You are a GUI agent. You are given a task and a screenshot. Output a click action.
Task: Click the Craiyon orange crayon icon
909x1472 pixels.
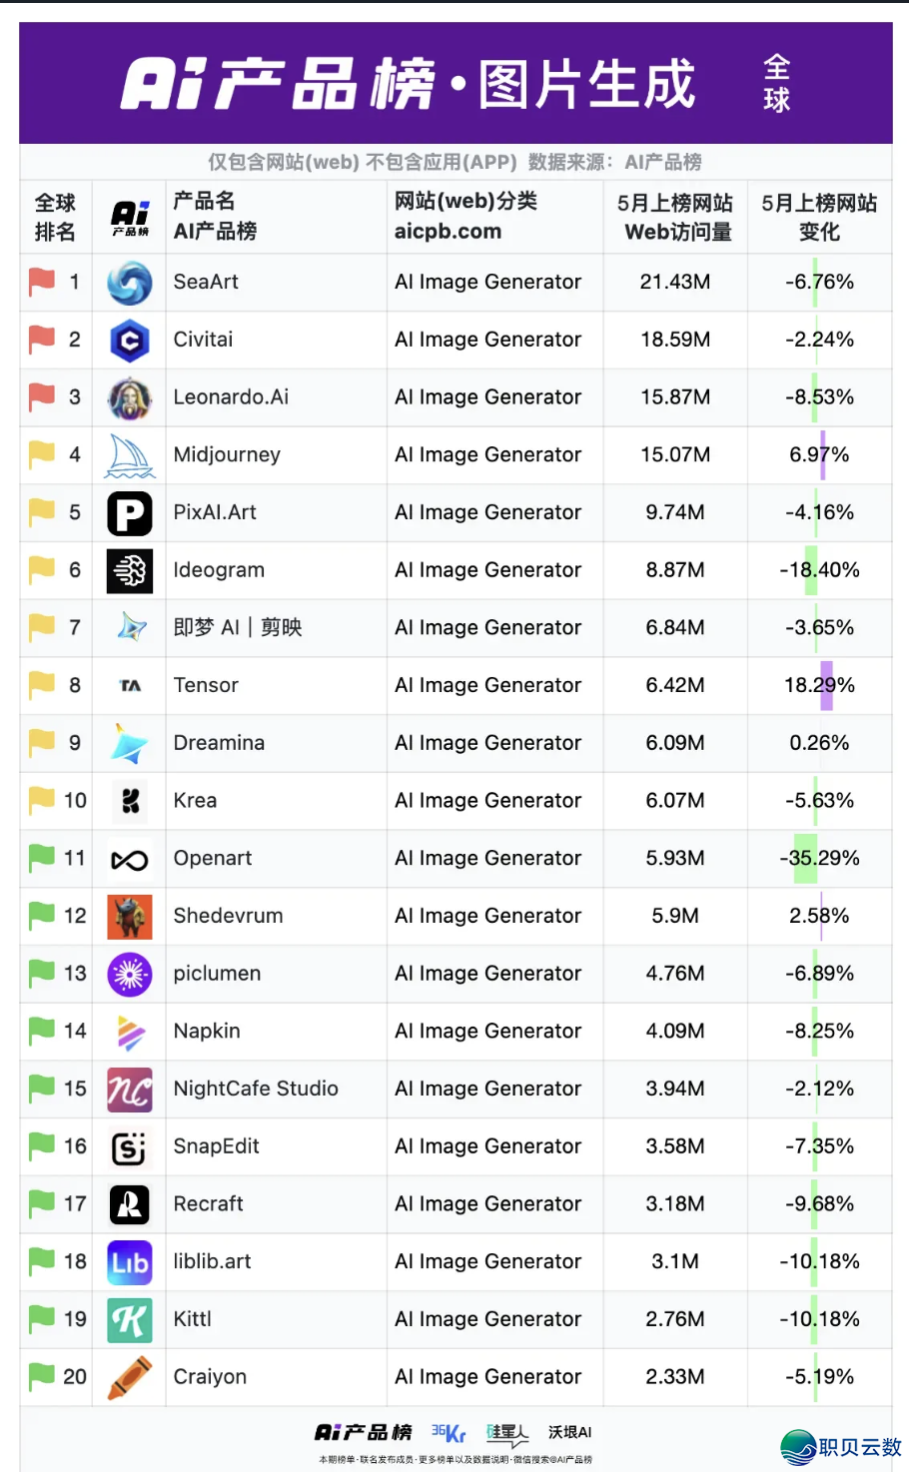coord(130,1377)
